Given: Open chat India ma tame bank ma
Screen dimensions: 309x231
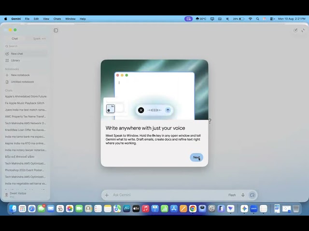Looking at the screenshot, I should (26, 137).
